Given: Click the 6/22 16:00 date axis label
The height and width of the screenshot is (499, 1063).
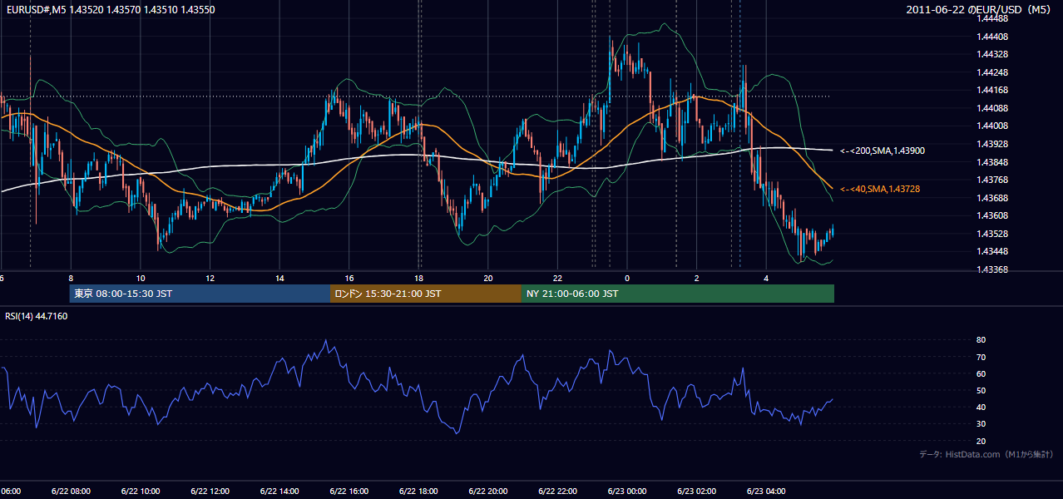Looking at the screenshot, I should click(x=349, y=492).
